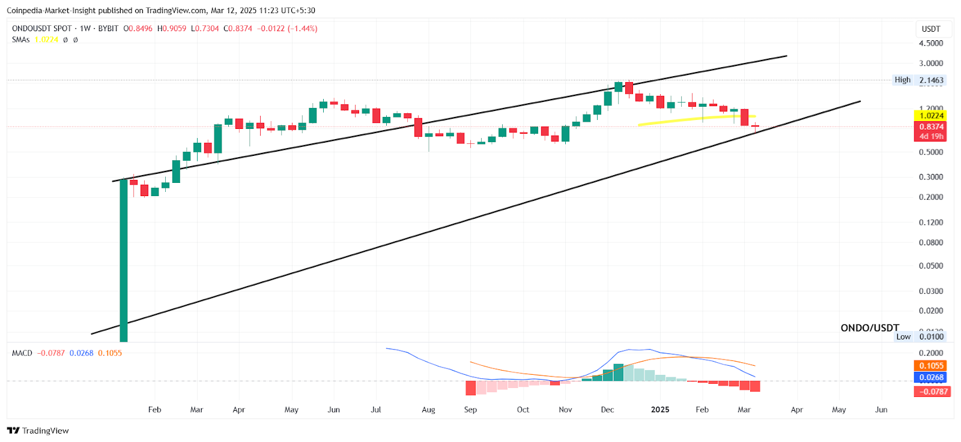Open the USDT currency selector

tap(931, 29)
